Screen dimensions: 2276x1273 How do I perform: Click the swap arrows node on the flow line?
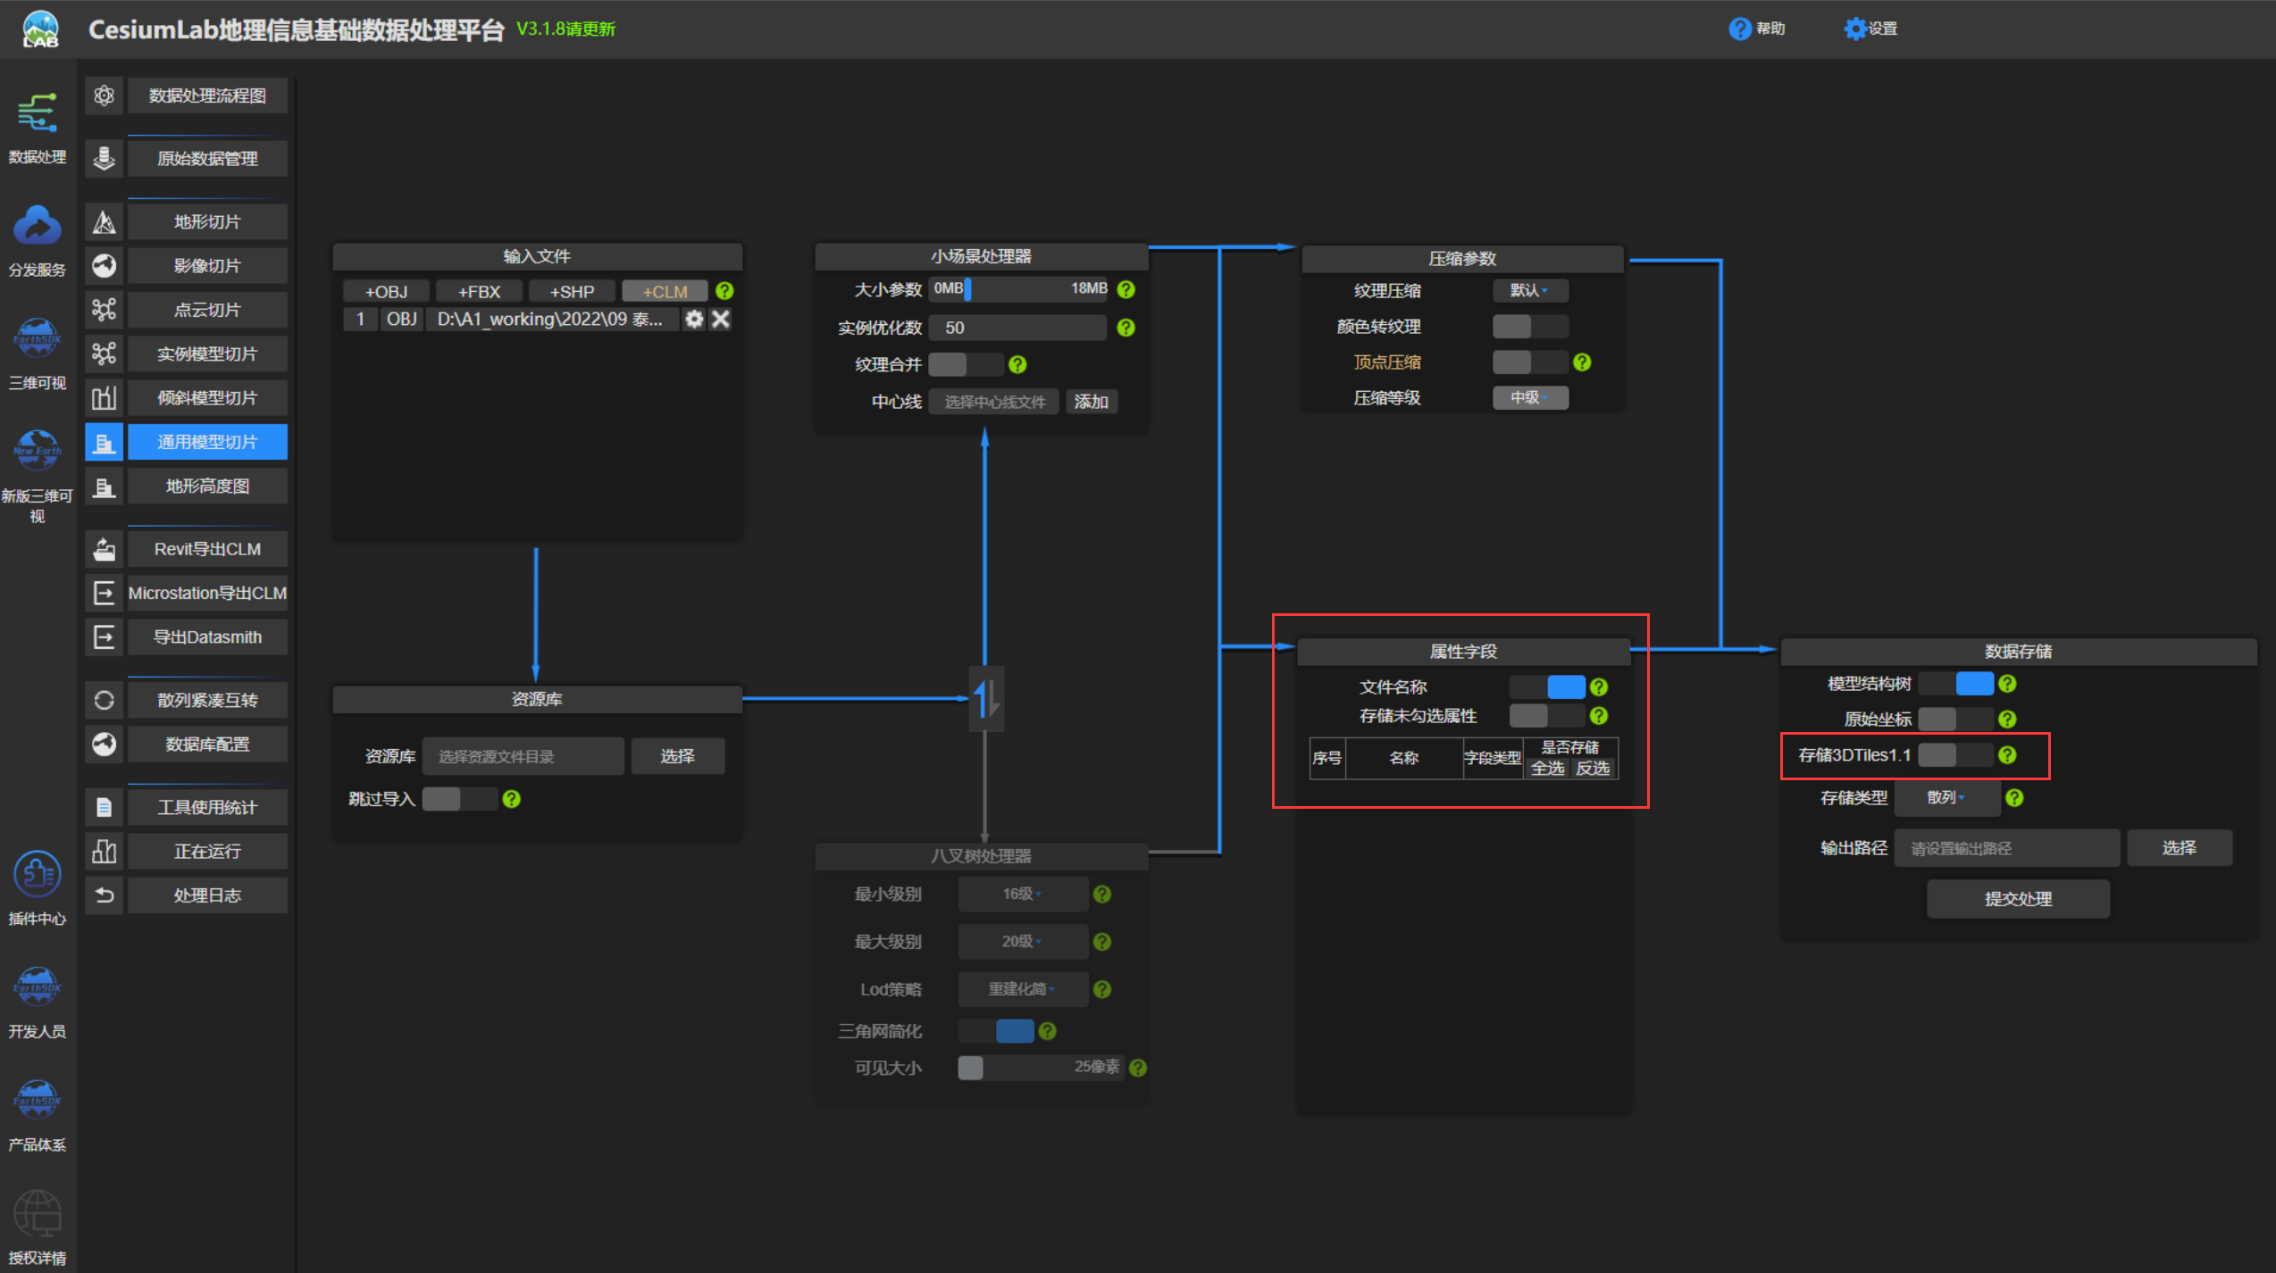pyautogui.click(x=986, y=698)
